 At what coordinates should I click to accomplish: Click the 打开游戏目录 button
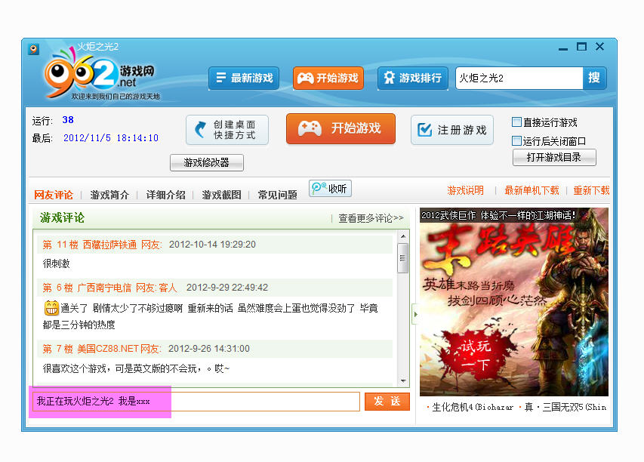[x=554, y=157]
